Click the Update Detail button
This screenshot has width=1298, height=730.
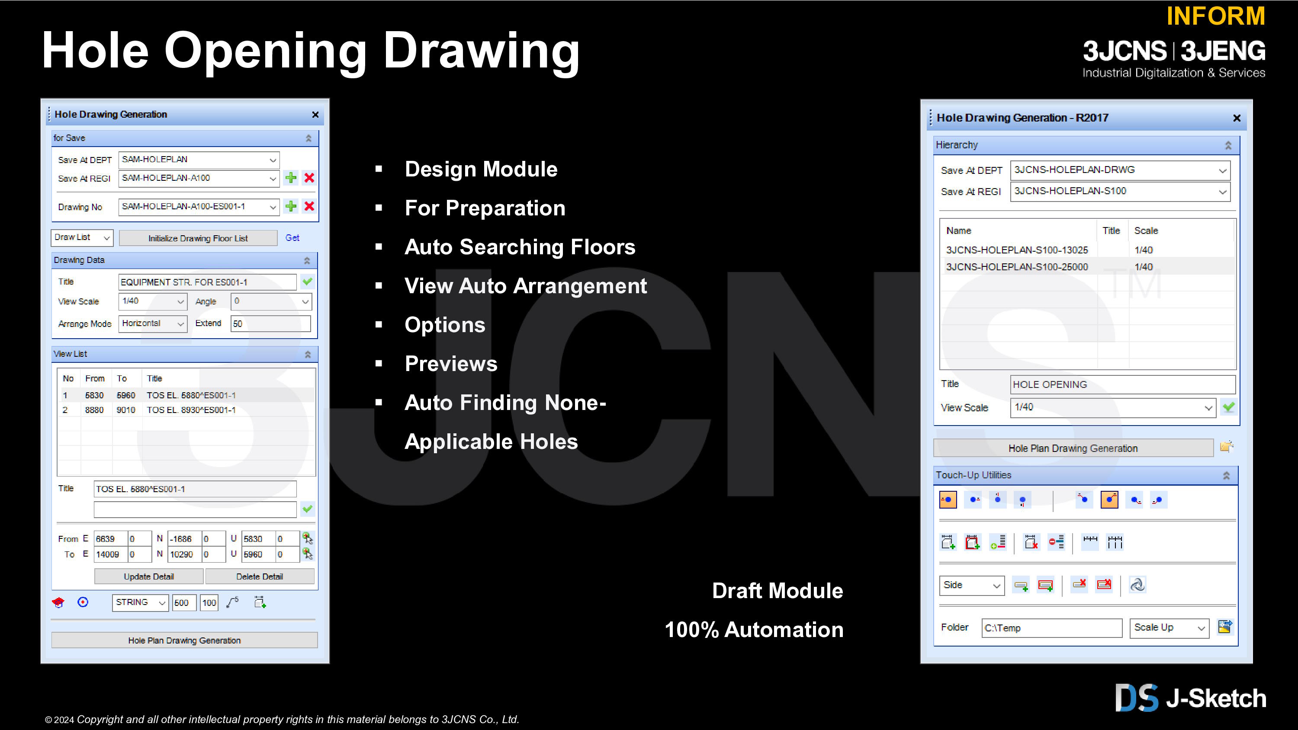tap(149, 576)
